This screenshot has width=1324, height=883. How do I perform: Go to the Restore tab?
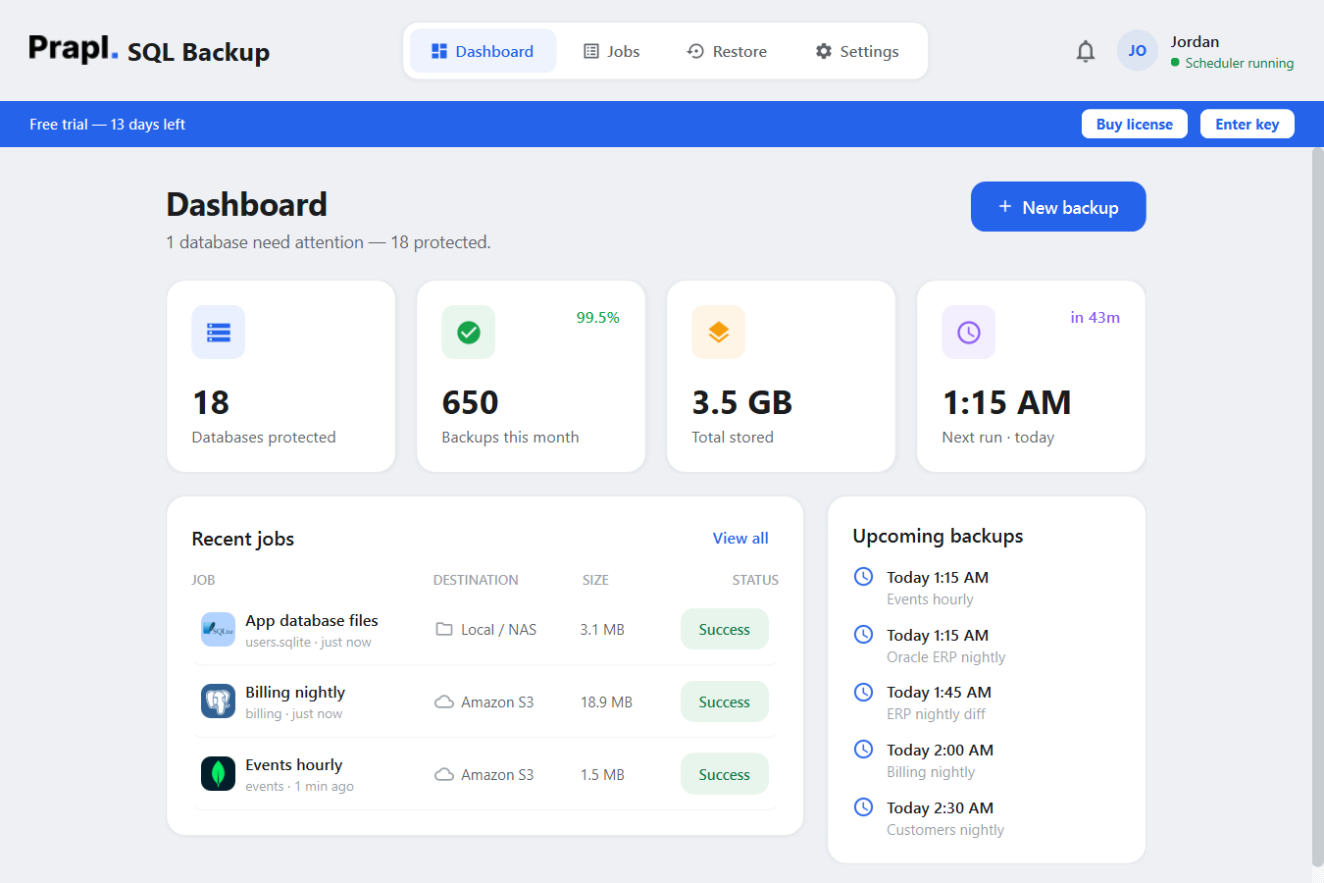click(728, 51)
